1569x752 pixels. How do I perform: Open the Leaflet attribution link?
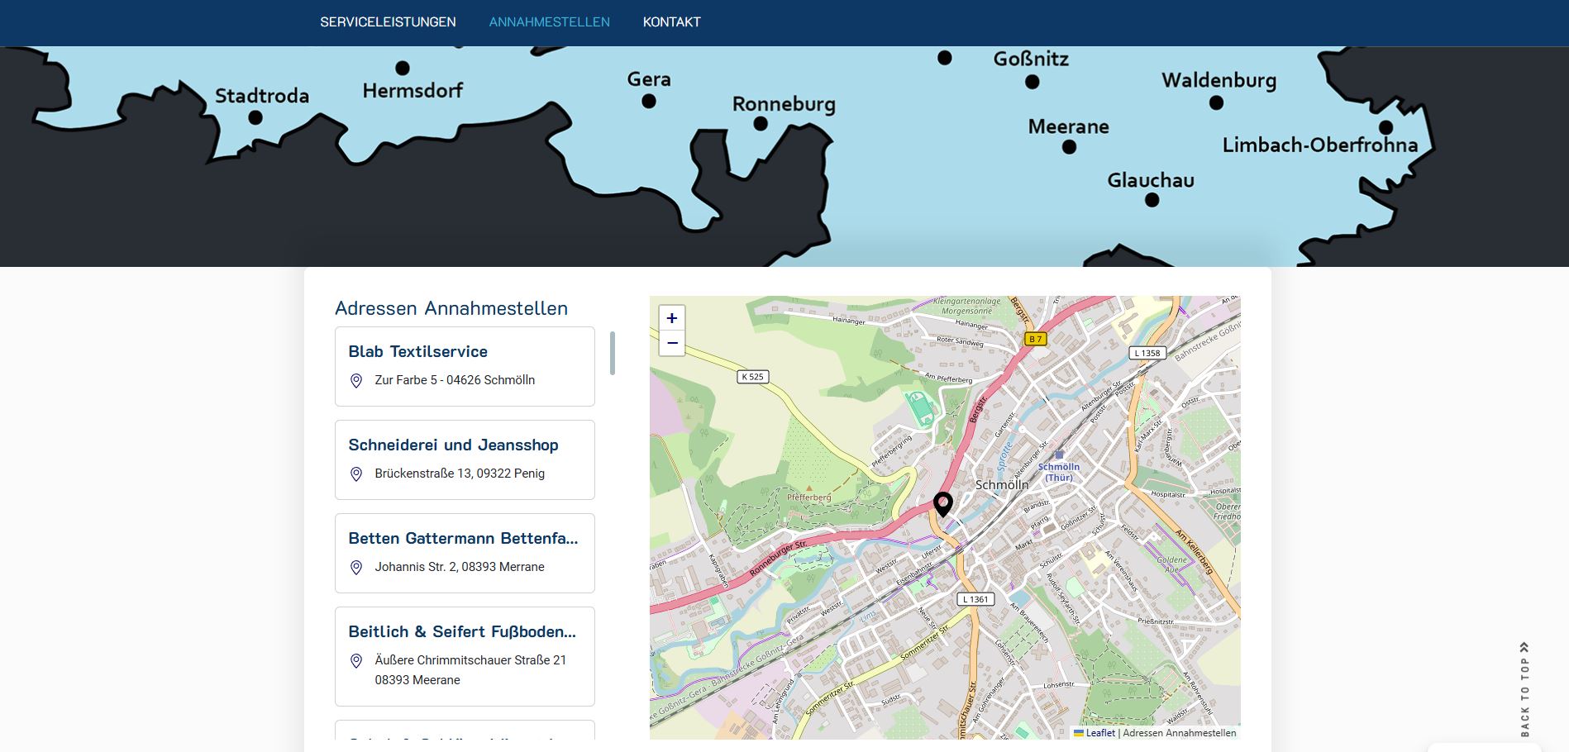pyautogui.click(x=1099, y=733)
